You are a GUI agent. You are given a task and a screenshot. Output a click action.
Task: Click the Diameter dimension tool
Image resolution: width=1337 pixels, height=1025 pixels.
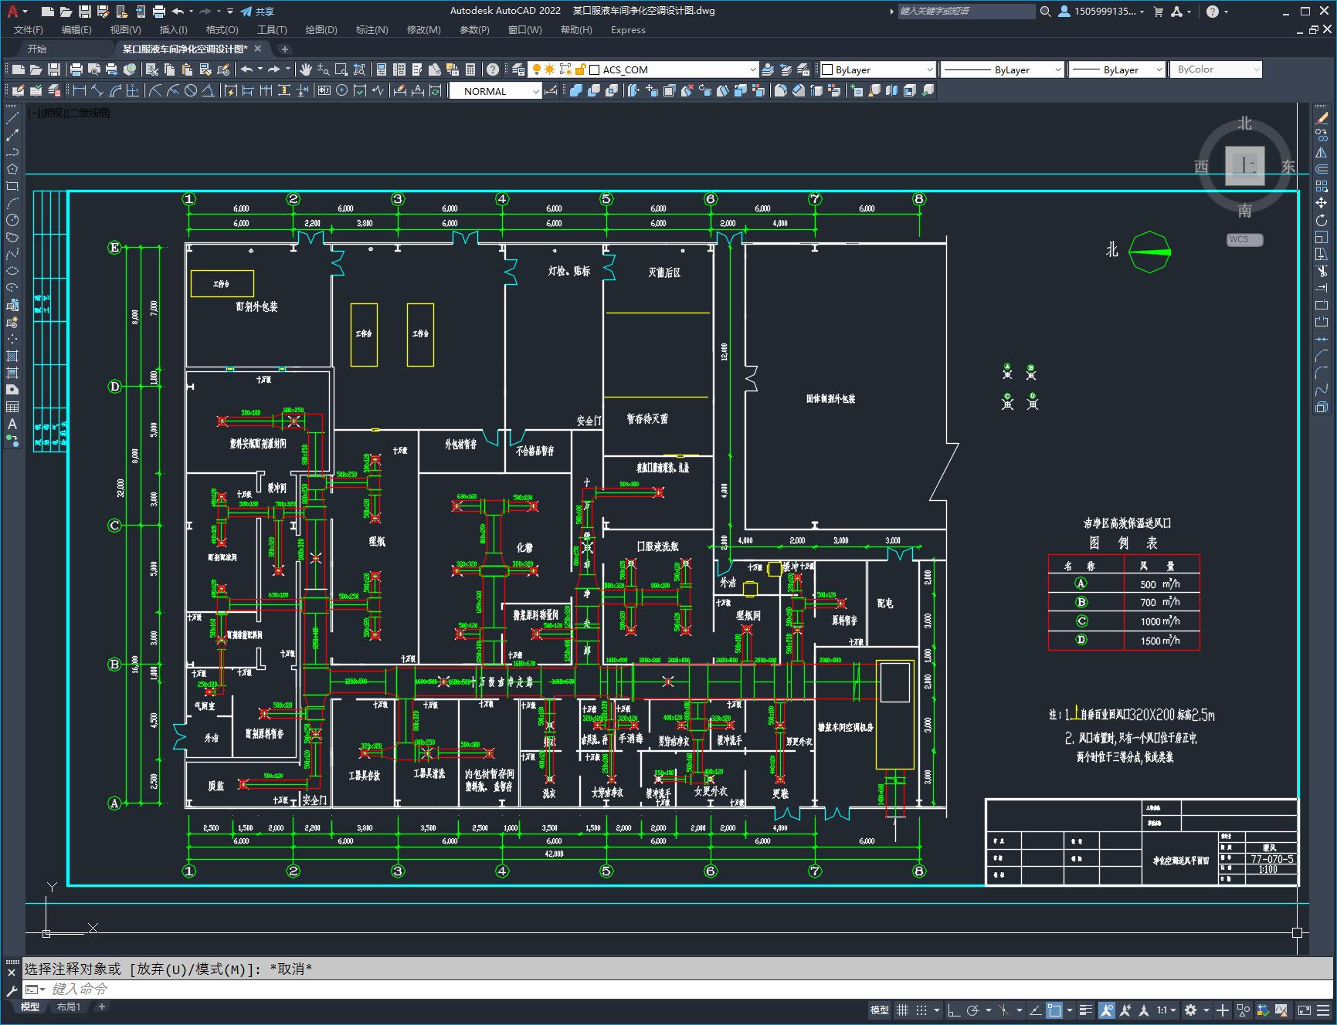191,90
